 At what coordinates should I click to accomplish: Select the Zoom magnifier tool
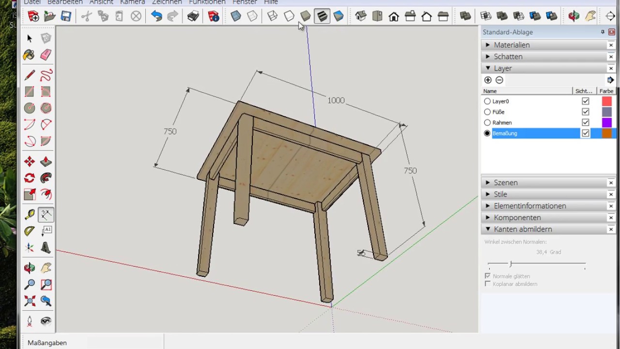[30, 285]
